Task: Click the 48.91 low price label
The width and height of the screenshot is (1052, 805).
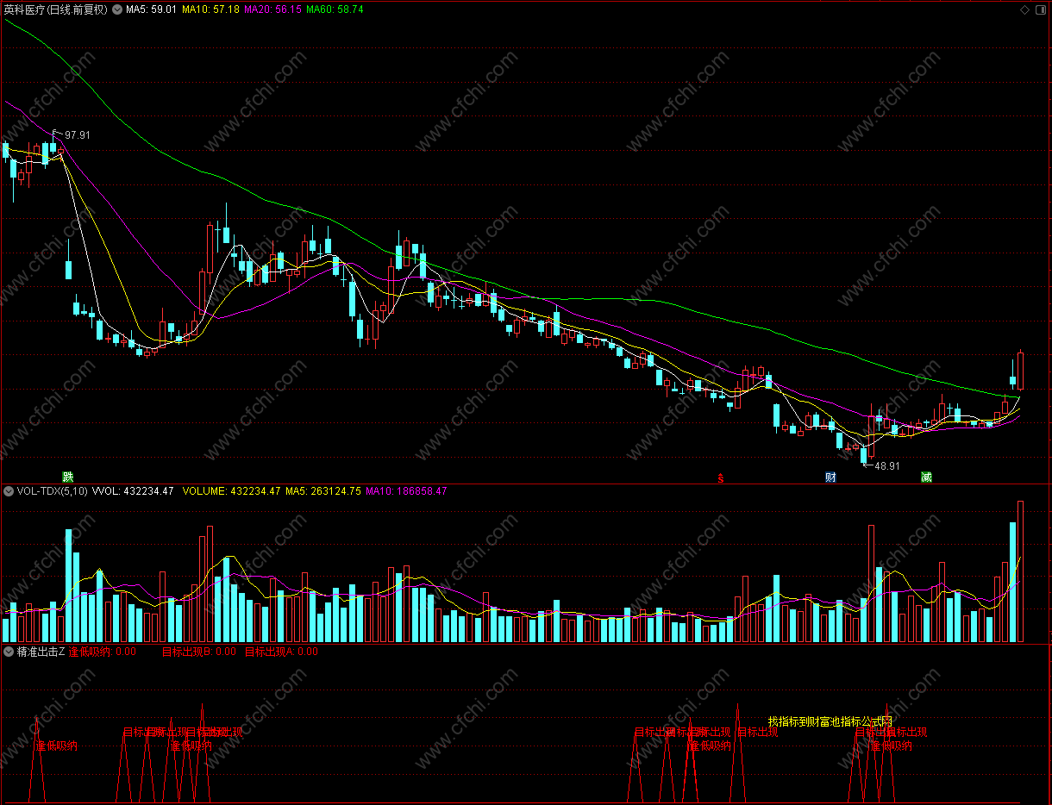Action: pyautogui.click(x=887, y=465)
